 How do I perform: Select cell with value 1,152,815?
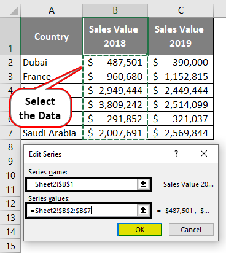coord(181,76)
